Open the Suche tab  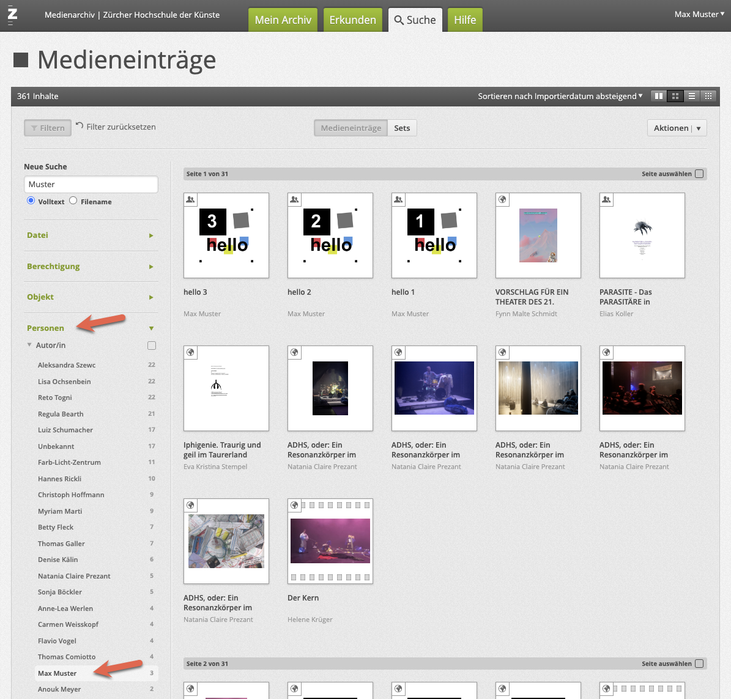[415, 20]
